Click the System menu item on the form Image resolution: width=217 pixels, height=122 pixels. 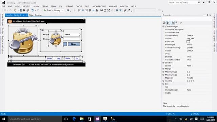49,59
